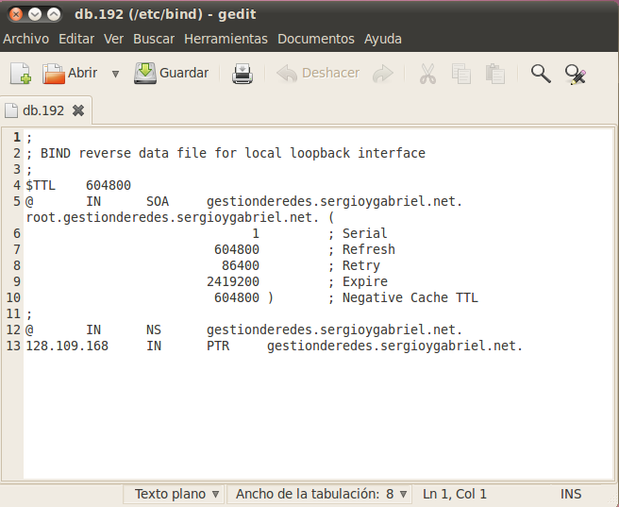Click the Abrir open-file icon
This screenshot has height=507, width=619.
(x=53, y=74)
